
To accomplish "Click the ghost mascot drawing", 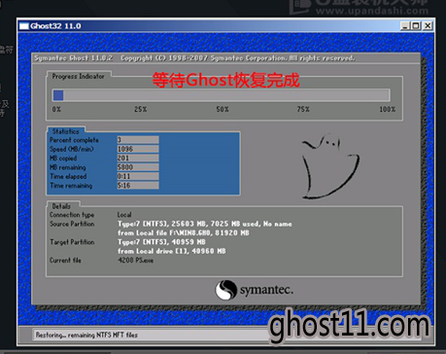I will click(330, 166).
